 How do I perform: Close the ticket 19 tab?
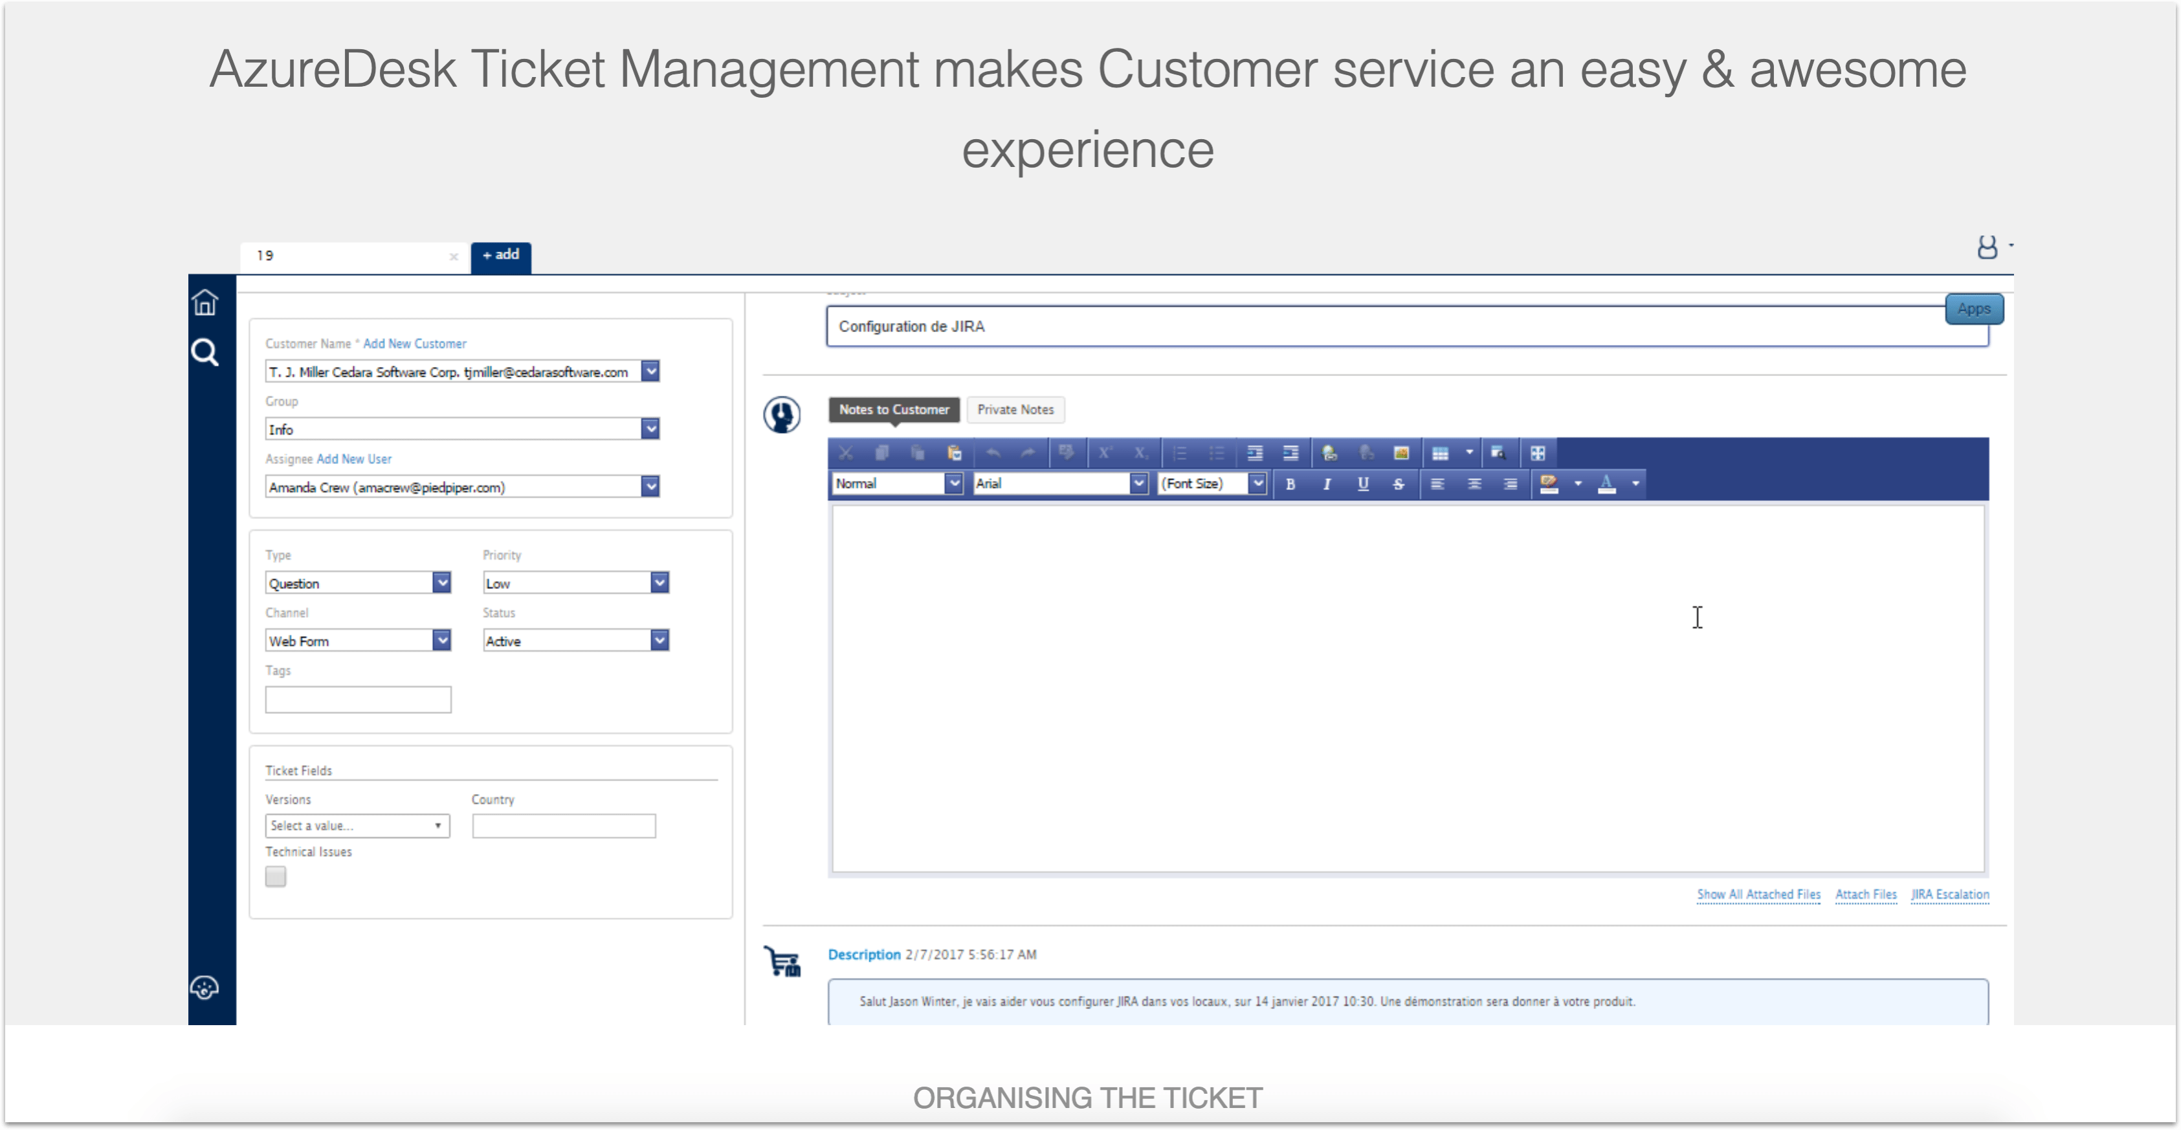point(454,256)
